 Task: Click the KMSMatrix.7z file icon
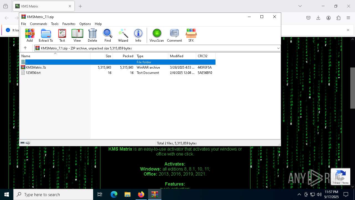point(23,67)
